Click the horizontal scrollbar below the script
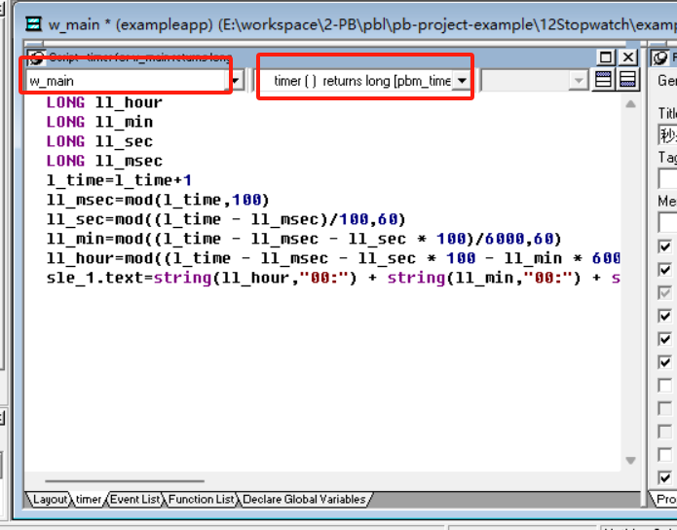677x530 pixels. [125, 480]
